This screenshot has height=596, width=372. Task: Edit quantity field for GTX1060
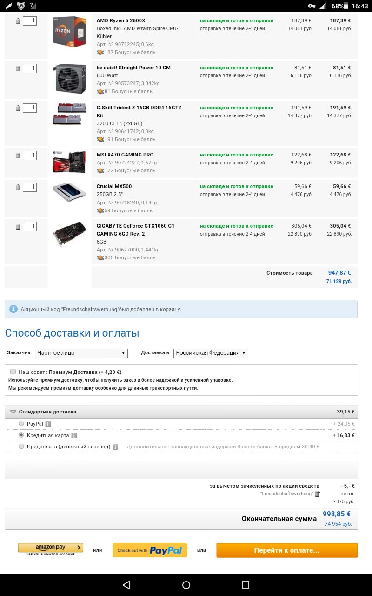click(30, 226)
